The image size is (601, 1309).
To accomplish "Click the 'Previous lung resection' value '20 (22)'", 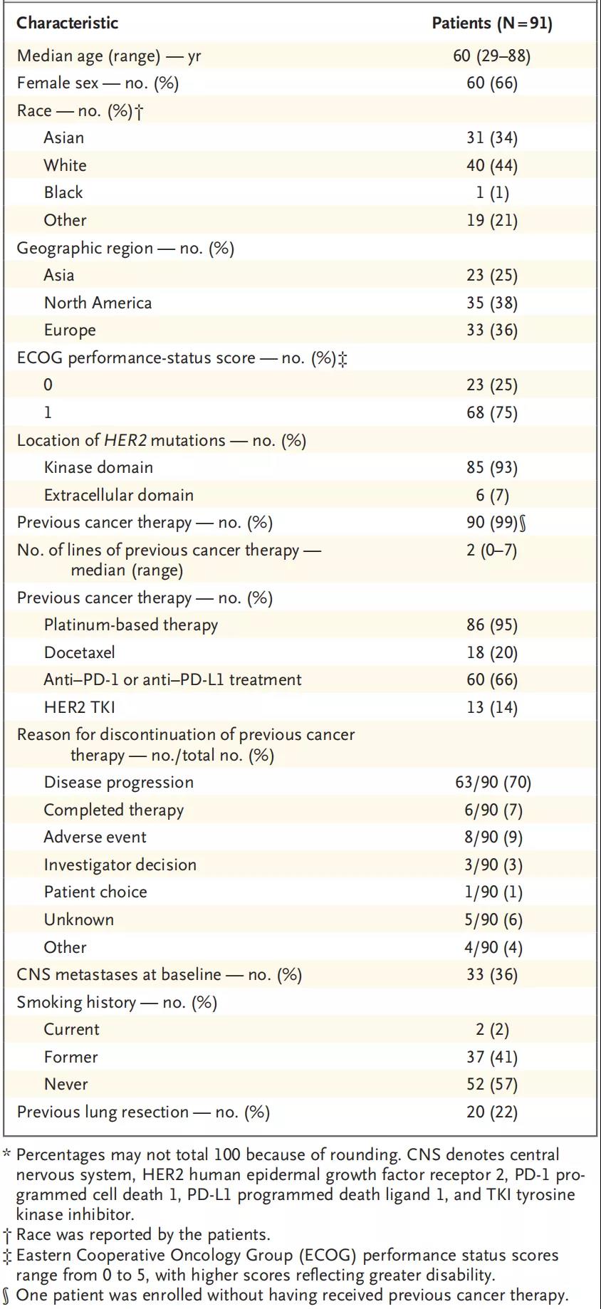I will coord(492,1112).
